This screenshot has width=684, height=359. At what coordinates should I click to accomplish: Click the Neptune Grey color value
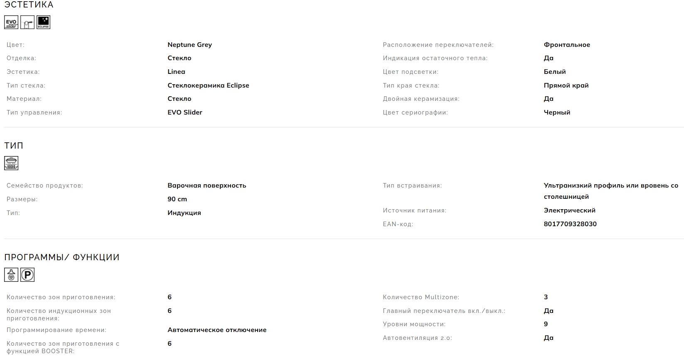click(189, 45)
